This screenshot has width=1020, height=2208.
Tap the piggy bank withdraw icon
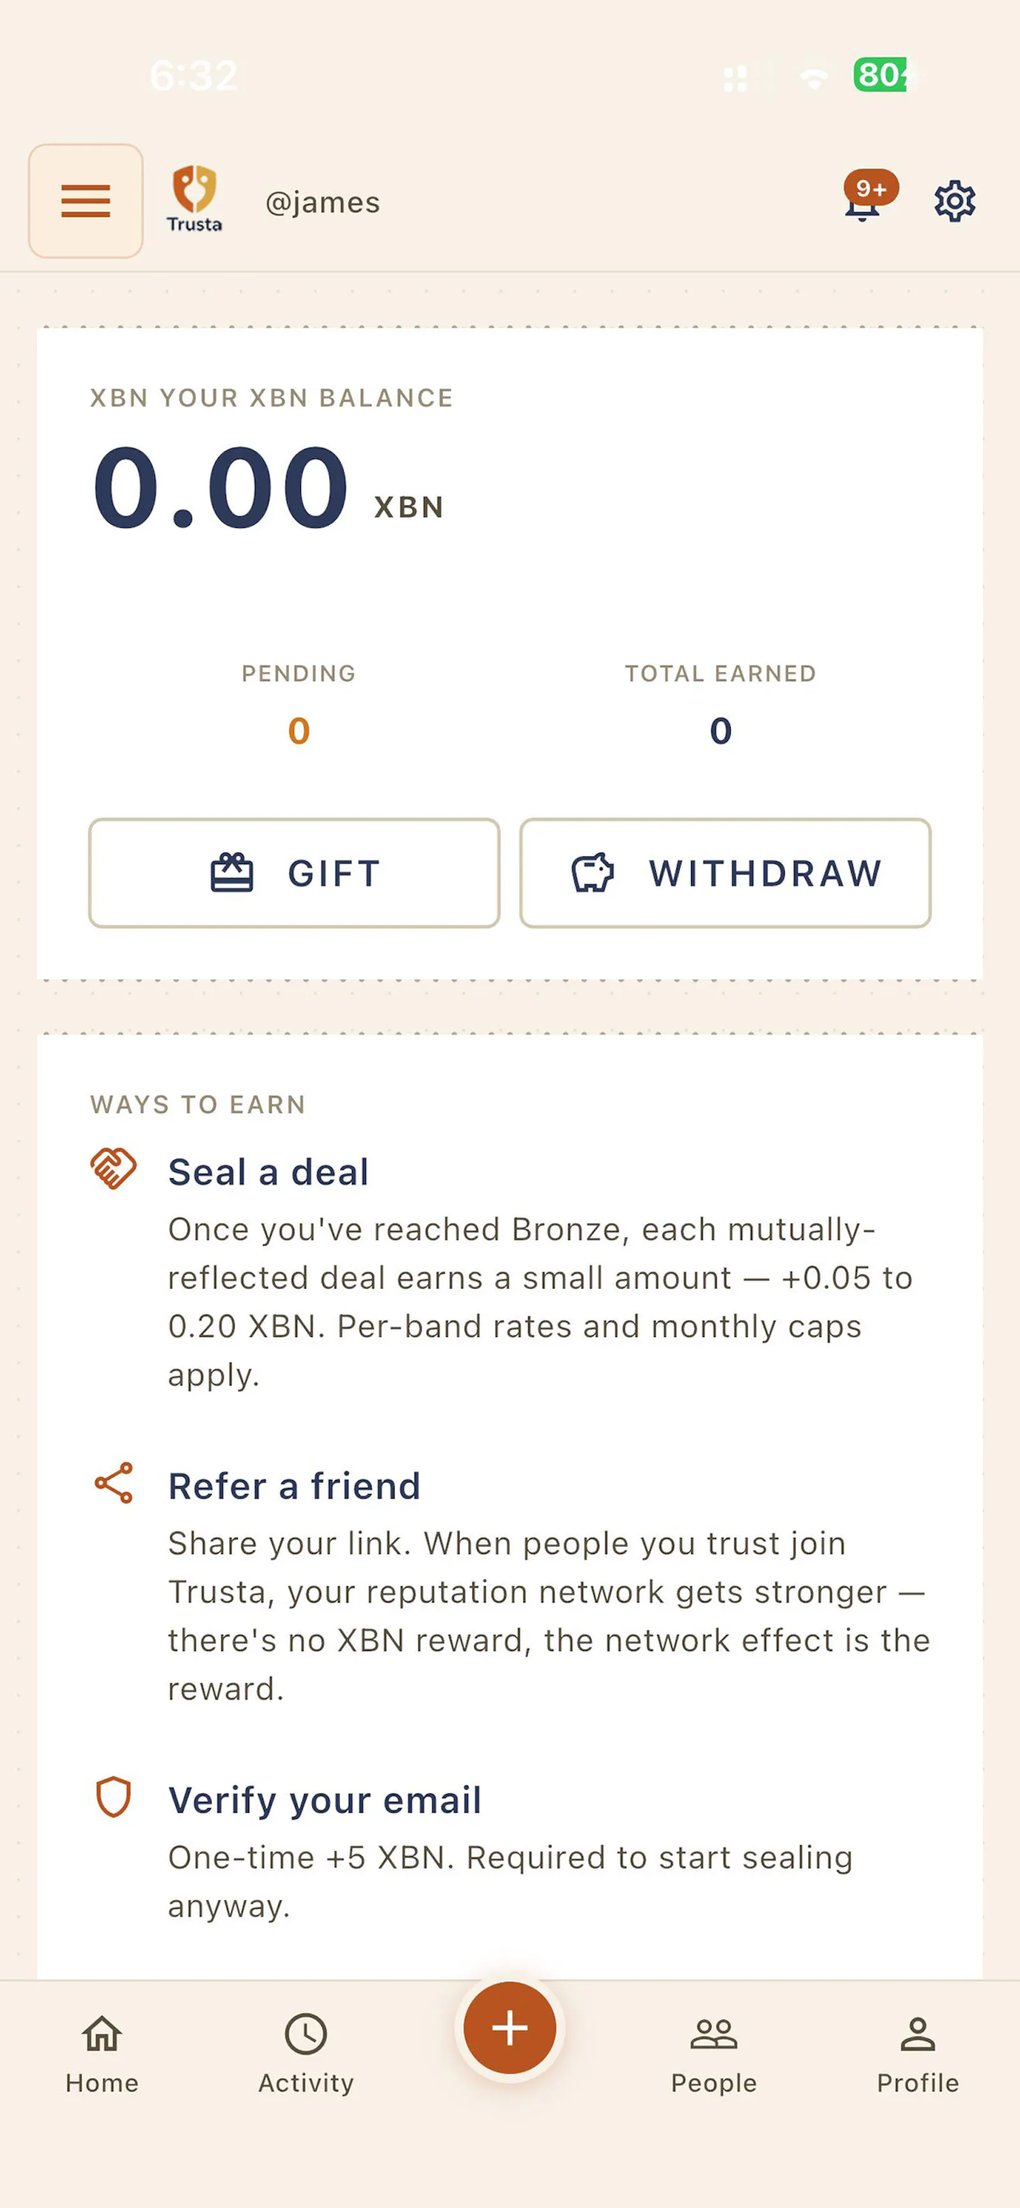[x=592, y=873]
